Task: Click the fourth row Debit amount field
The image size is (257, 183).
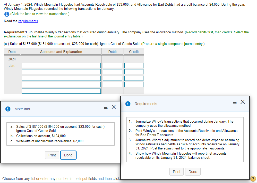Action: tap(113, 85)
